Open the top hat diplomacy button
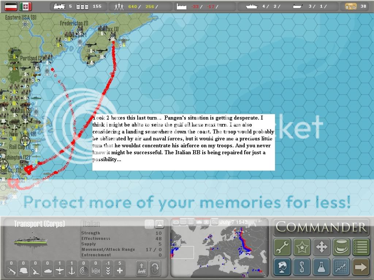Viewport: 374px width, 280px height. 341,247
